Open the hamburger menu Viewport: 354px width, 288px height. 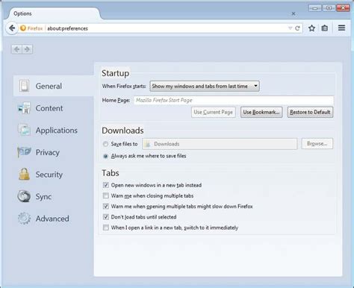341,28
